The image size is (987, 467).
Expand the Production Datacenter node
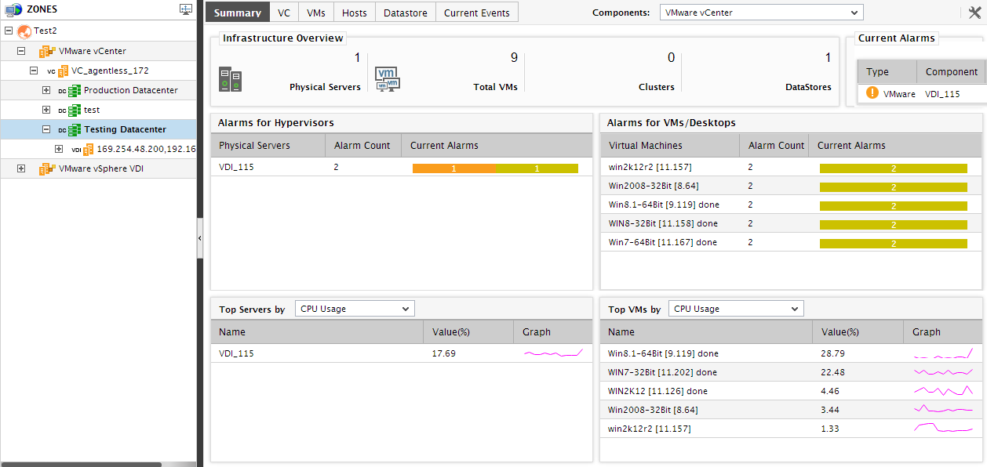coord(46,90)
